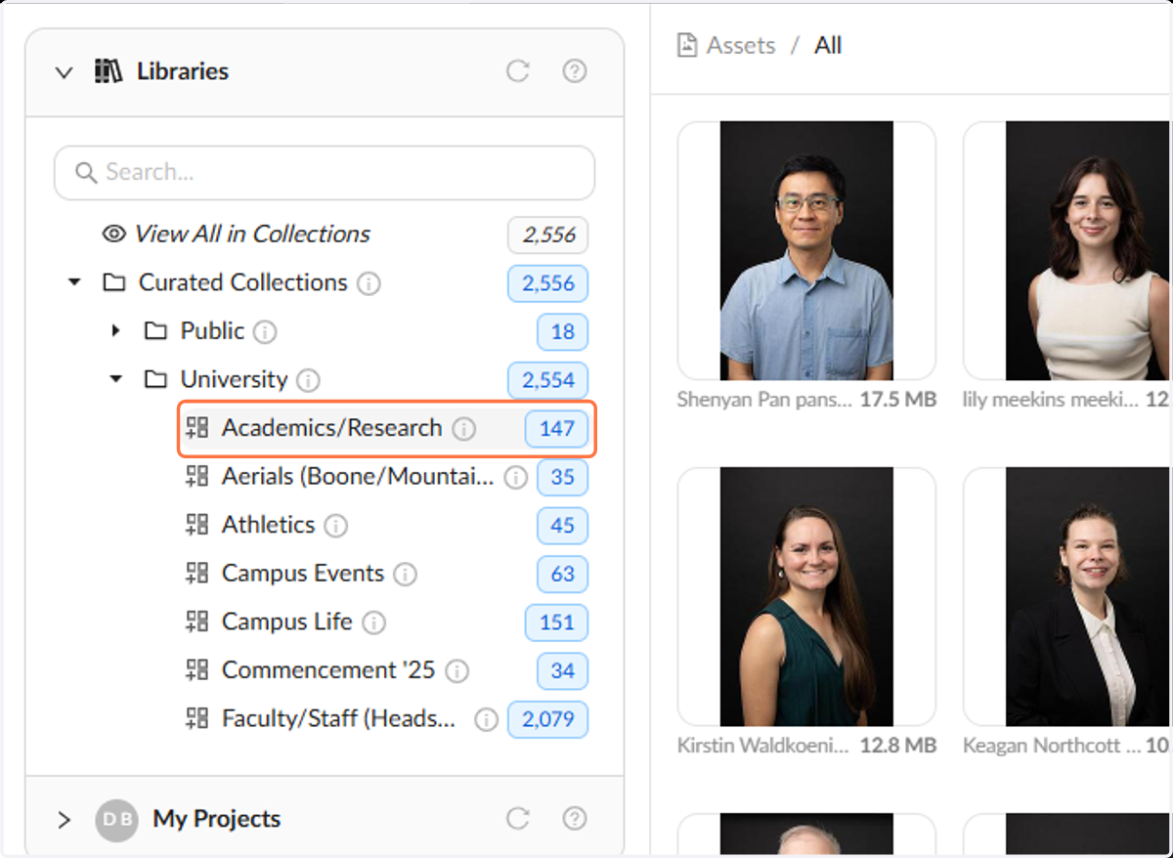Select Academics/Research collection
Viewport: 1173px width, 858px height.
coord(331,428)
